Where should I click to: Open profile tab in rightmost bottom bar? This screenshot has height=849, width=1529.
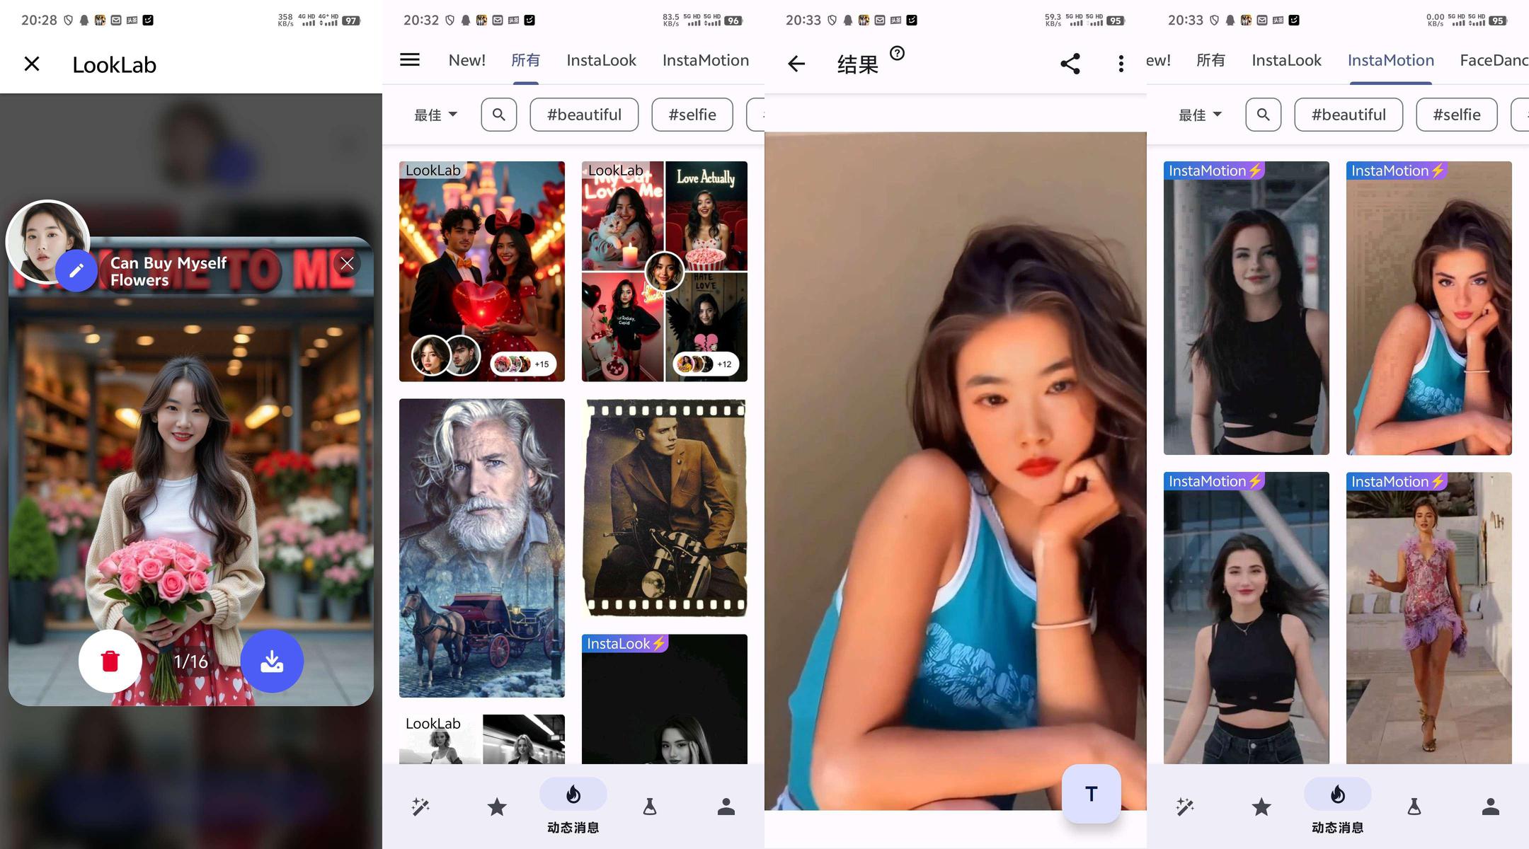[1490, 807]
